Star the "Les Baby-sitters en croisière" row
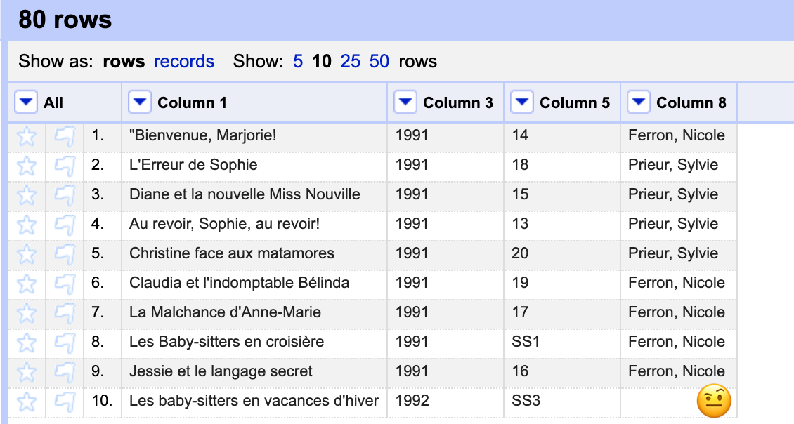This screenshot has height=424, width=794. click(x=27, y=343)
